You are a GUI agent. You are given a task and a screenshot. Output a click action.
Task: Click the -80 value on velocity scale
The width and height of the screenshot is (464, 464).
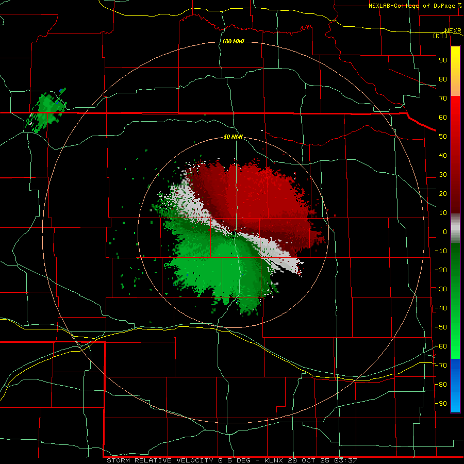(441, 385)
